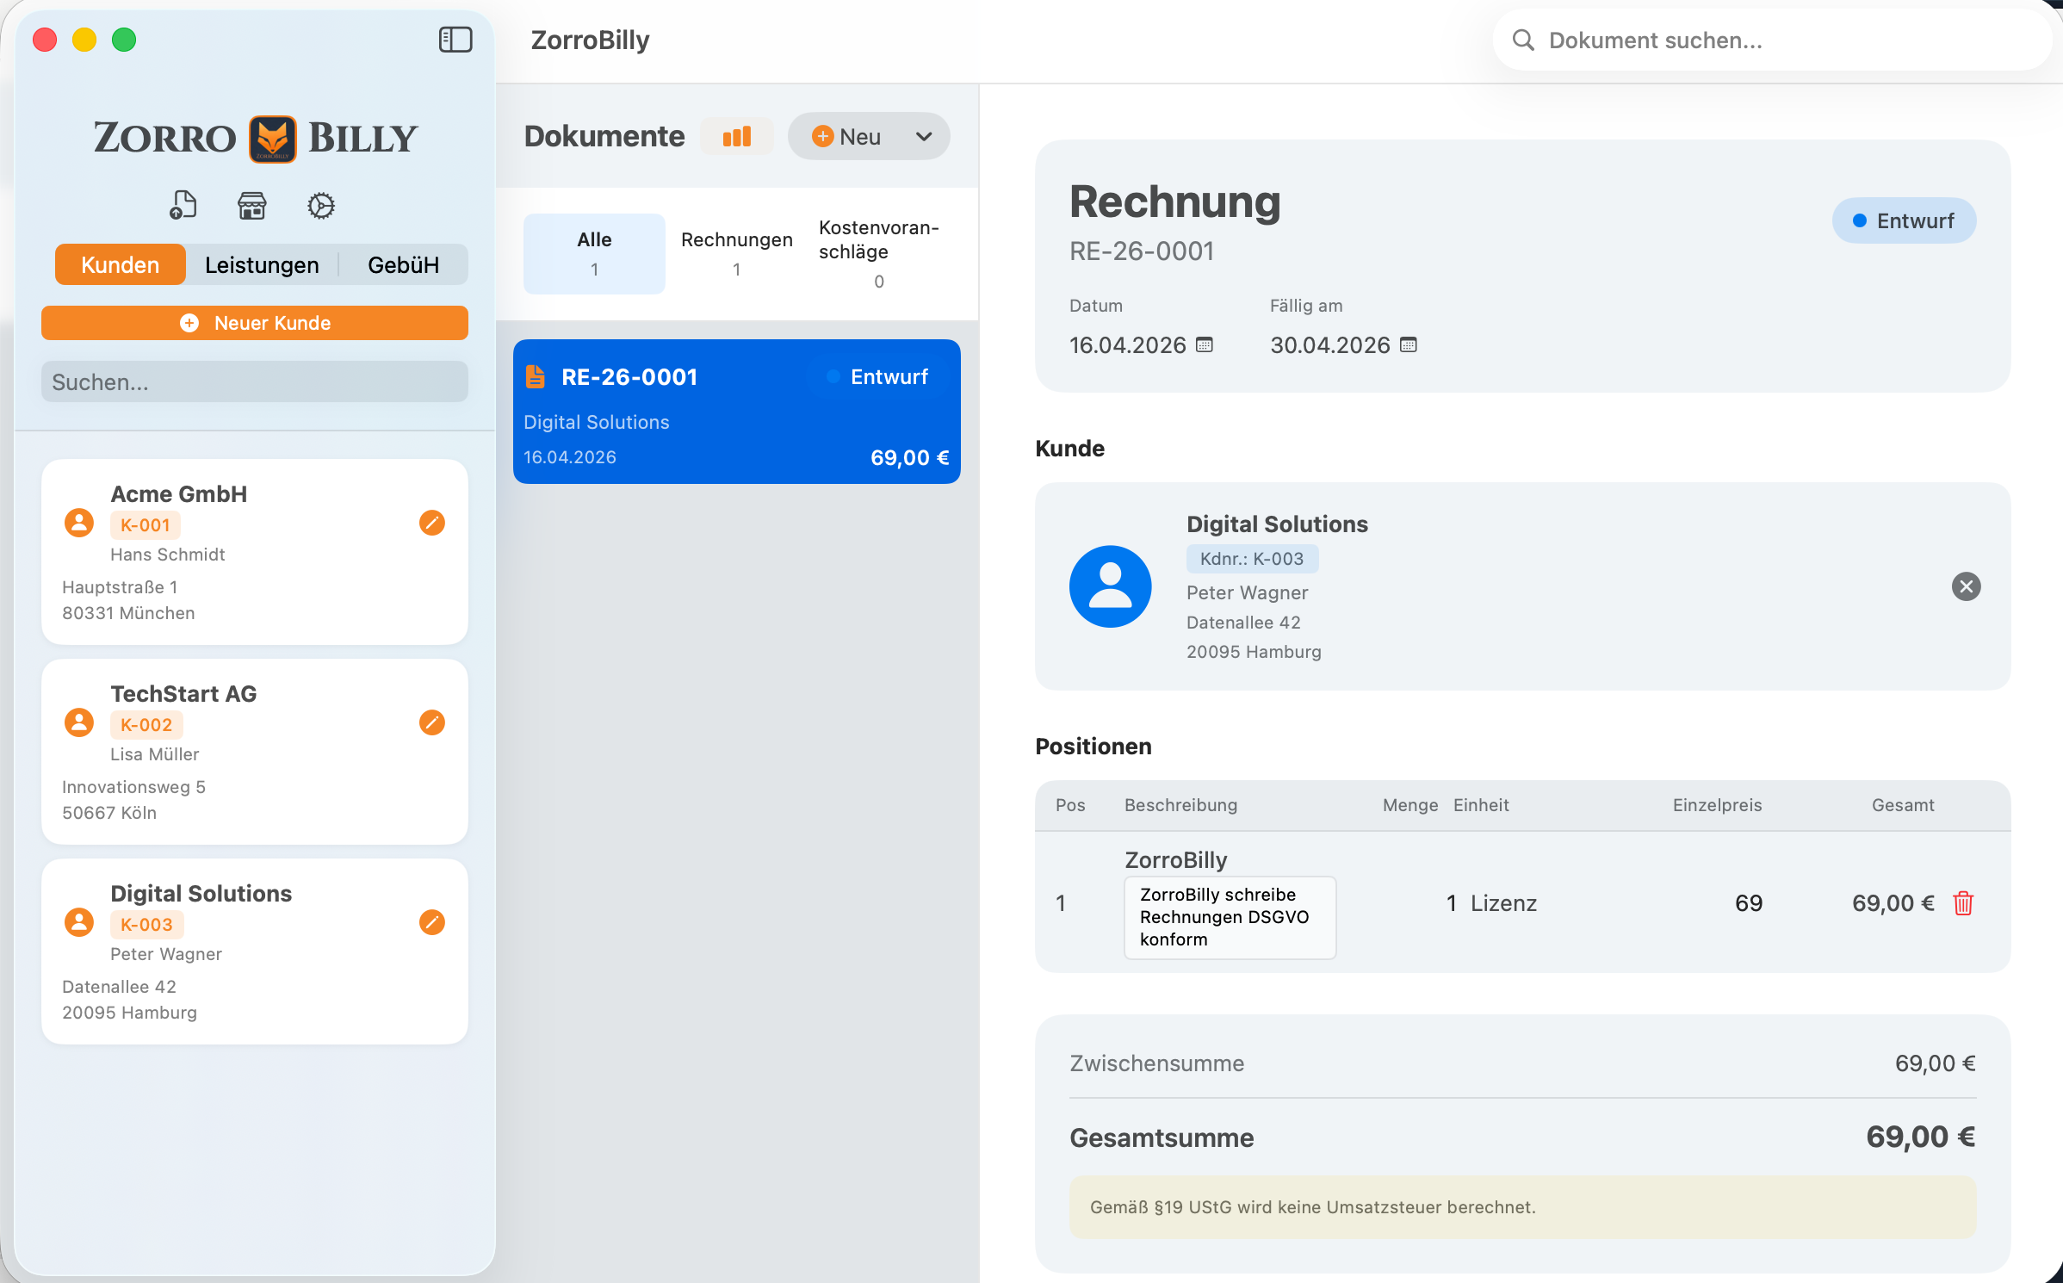
Task: Click the position row total 69,00 €
Action: tap(1893, 903)
